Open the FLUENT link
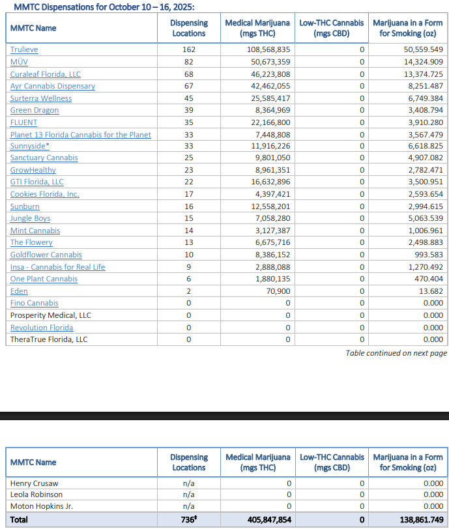The width and height of the screenshot is (449, 529). click(x=23, y=122)
